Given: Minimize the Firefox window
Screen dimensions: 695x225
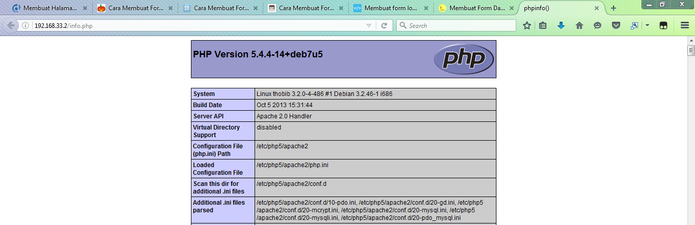Looking at the screenshot, I should [649, 4].
